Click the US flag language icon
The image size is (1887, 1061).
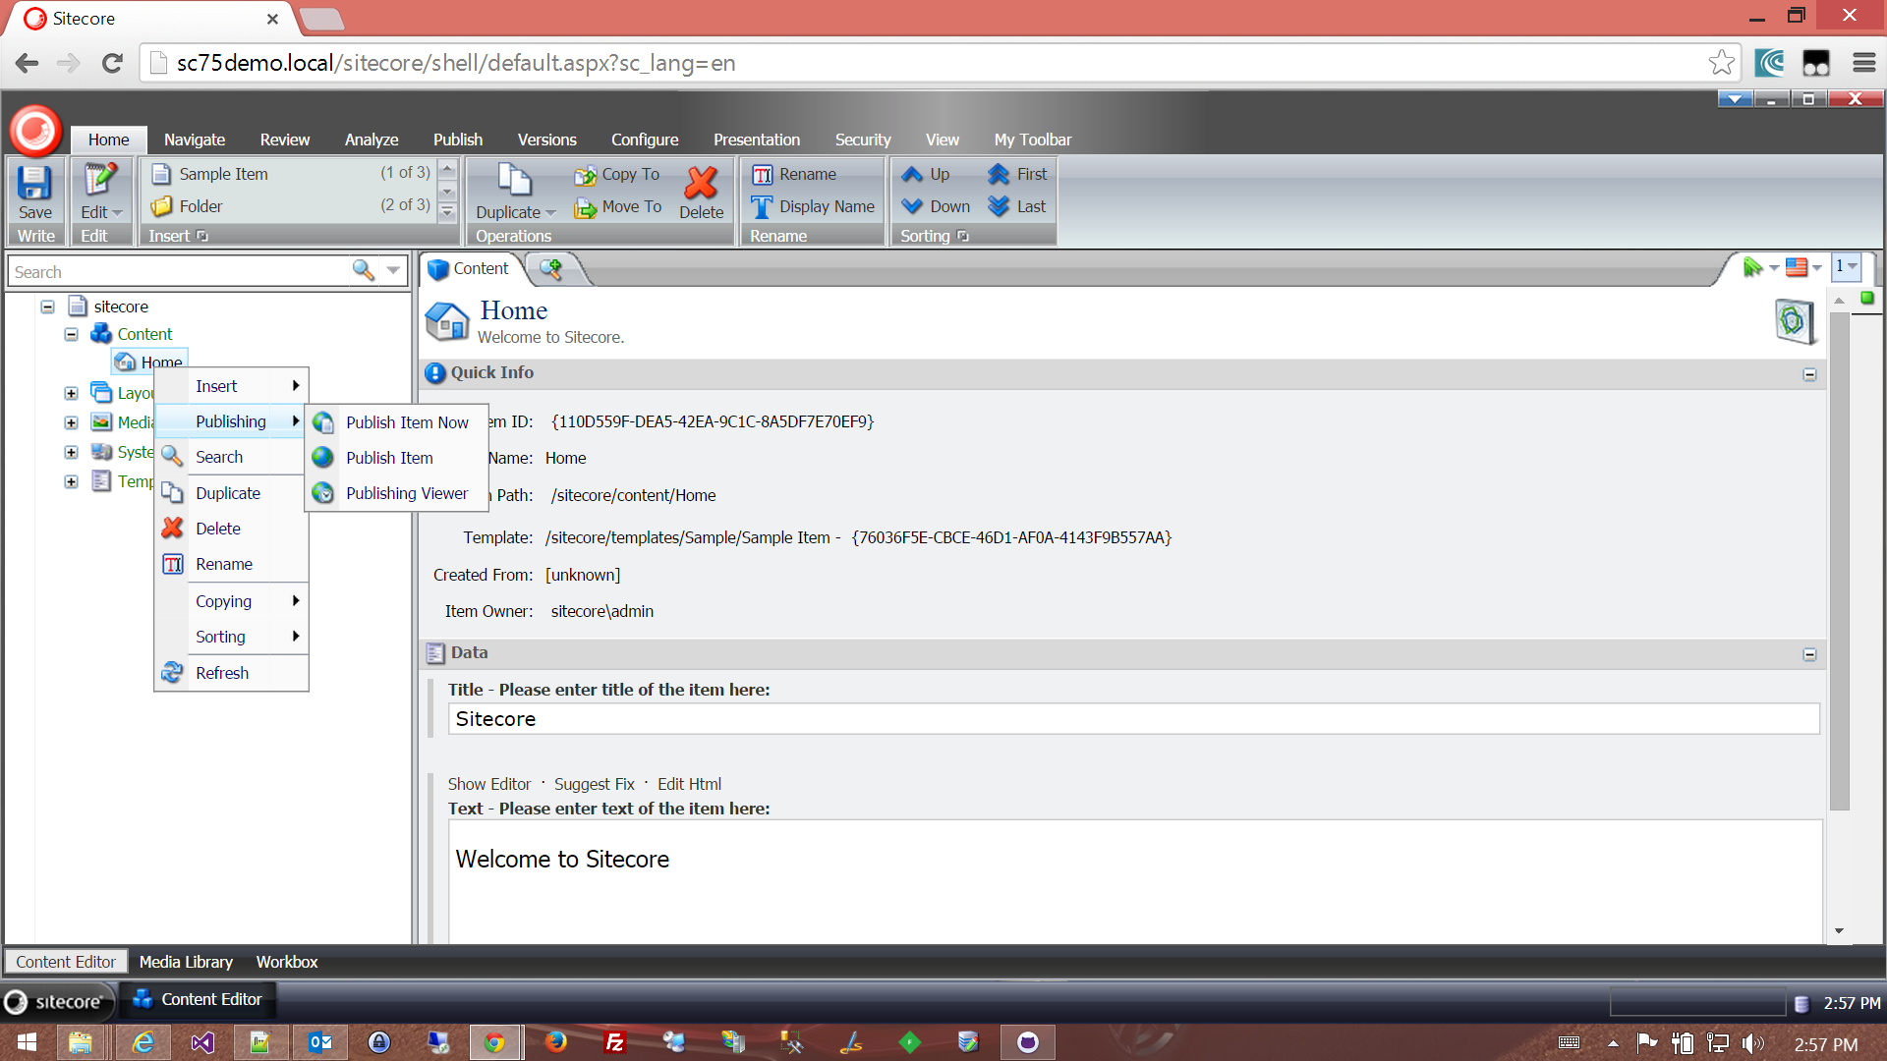point(1797,267)
